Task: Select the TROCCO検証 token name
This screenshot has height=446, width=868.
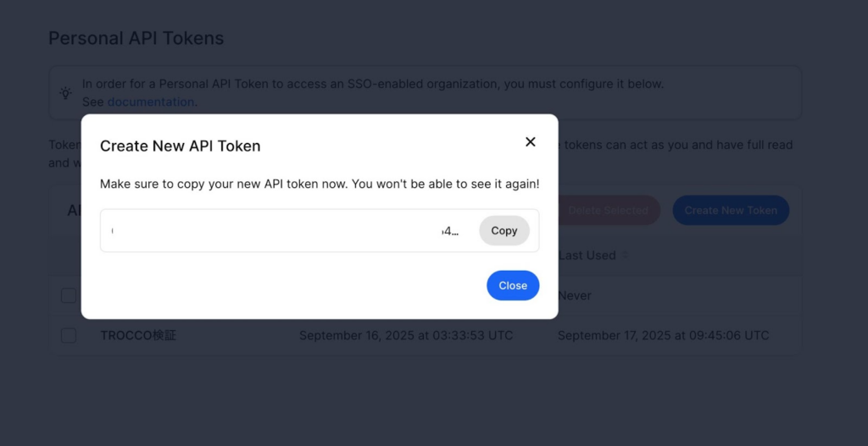Action: (138, 335)
